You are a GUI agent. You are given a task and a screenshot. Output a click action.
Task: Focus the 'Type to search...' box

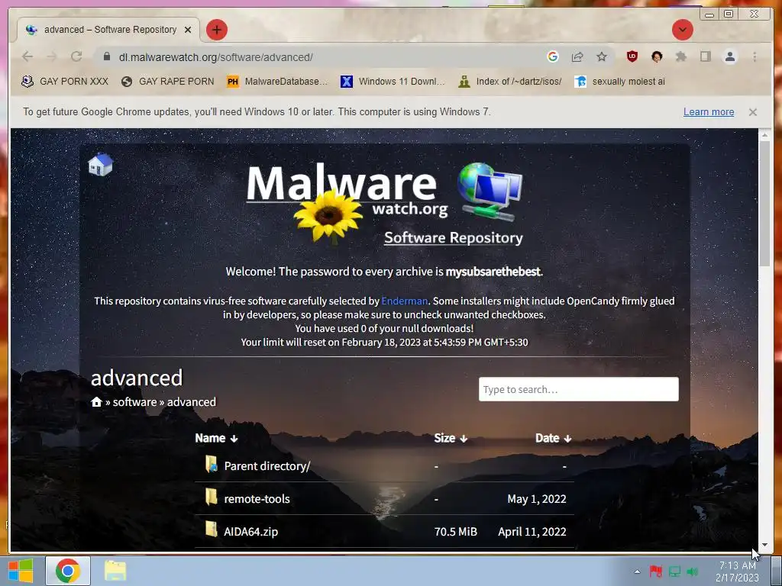579,389
